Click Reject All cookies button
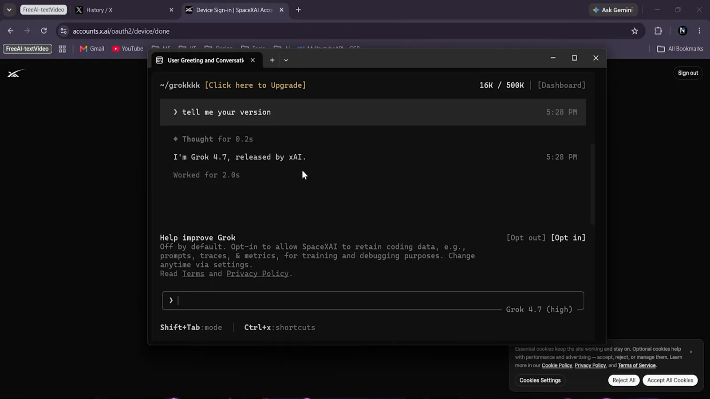710x399 pixels. coord(624,380)
